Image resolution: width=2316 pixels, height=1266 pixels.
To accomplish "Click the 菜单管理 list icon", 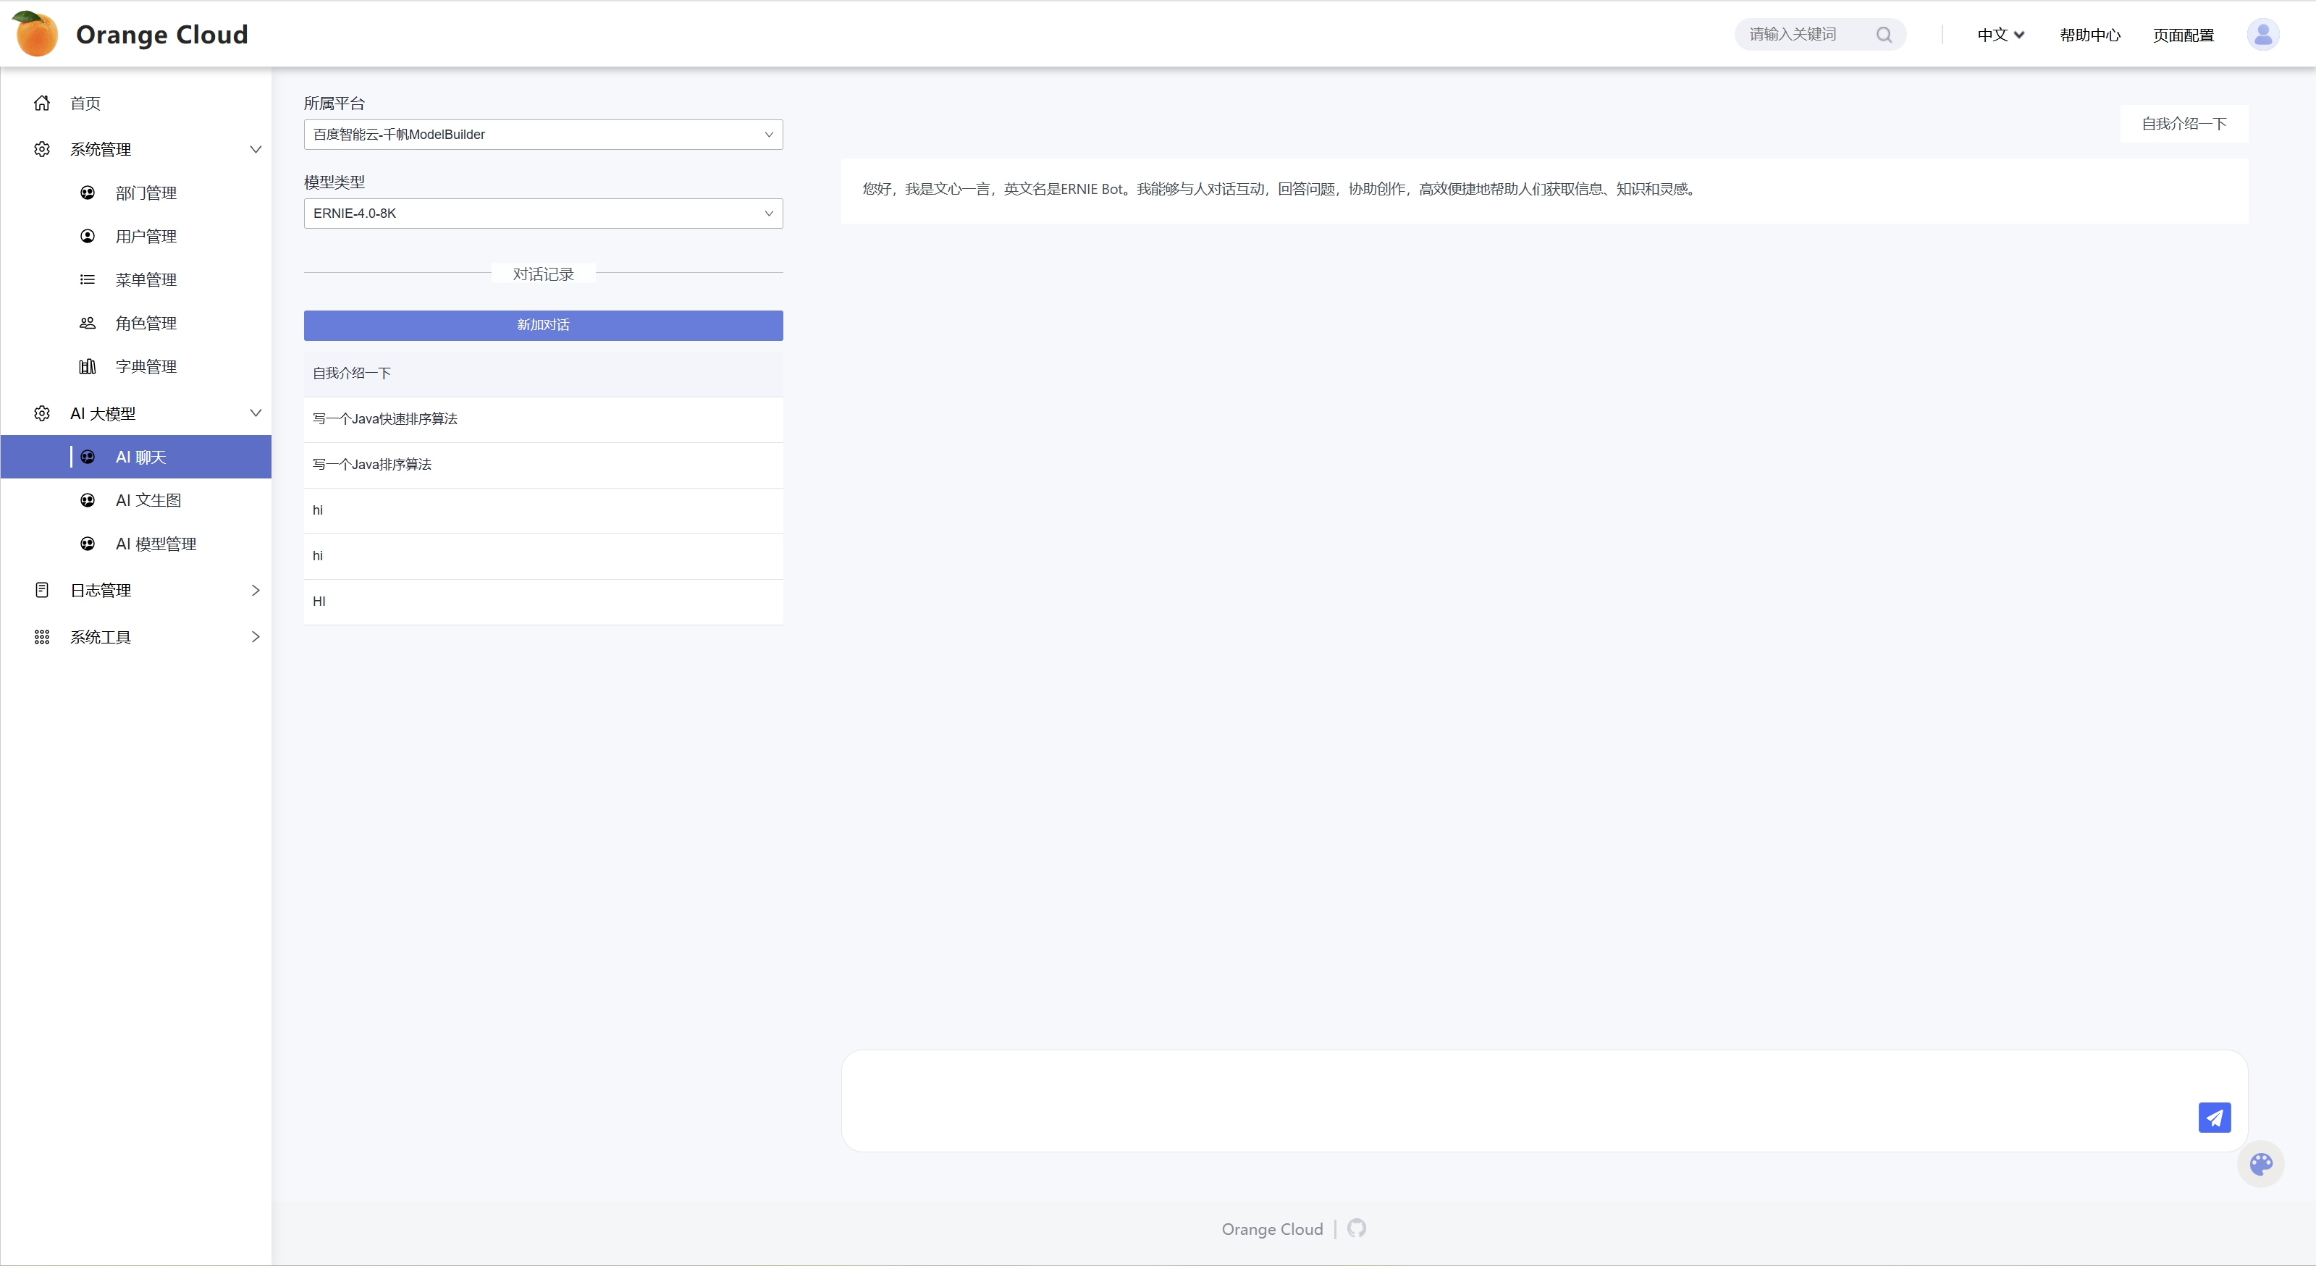I will pyautogui.click(x=87, y=279).
